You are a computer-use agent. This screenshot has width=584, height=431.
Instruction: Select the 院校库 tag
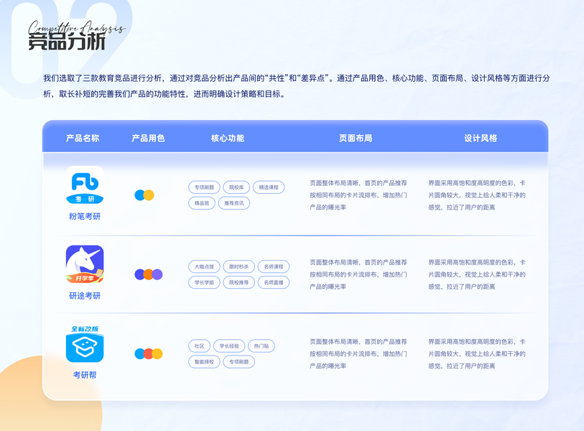coord(236,187)
